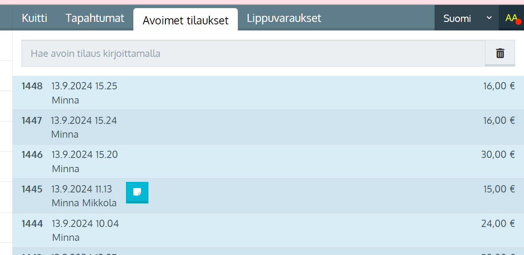The width and height of the screenshot is (524, 255).
Task: Open the note icon on order 1445
Action: tap(137, 192)
